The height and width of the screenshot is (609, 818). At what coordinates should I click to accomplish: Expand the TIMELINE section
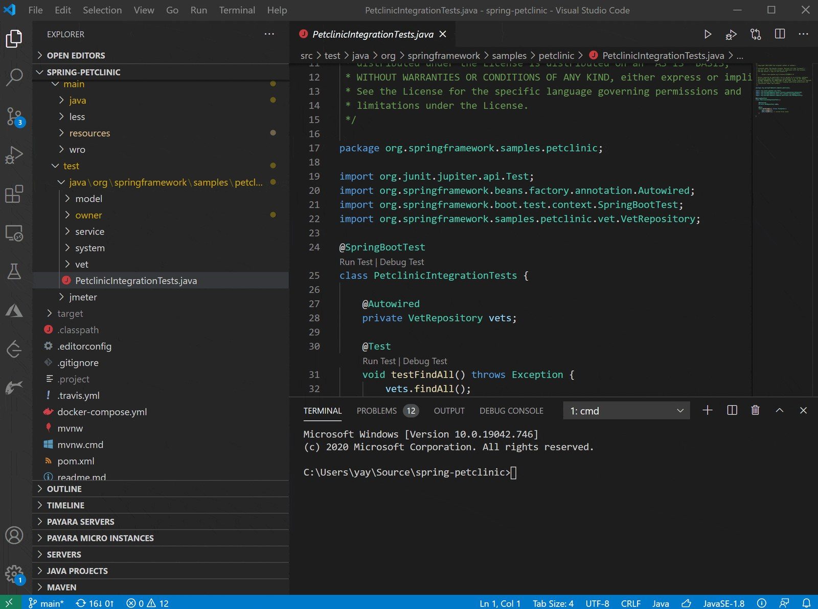click(x=161, y=505)
